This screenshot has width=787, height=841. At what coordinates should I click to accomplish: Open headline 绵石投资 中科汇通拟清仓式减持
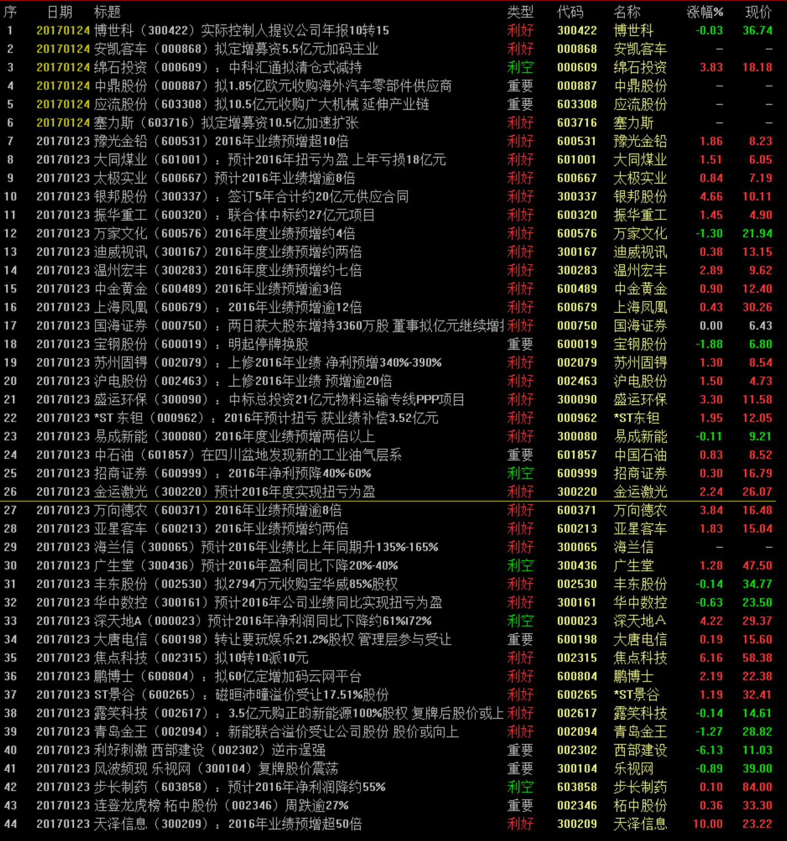point(228,67)
